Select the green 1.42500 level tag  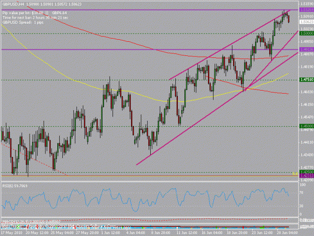(x=306, y=172)
